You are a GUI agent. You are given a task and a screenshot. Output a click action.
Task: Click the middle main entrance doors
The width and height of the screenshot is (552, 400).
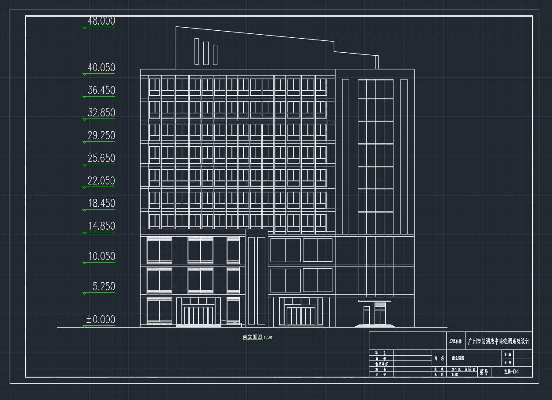coord(300,316)
